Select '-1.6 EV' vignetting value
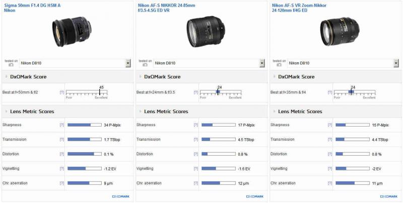403x203 pixels. [244, 169]
